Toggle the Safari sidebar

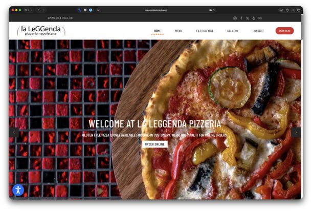pos(26,10)
